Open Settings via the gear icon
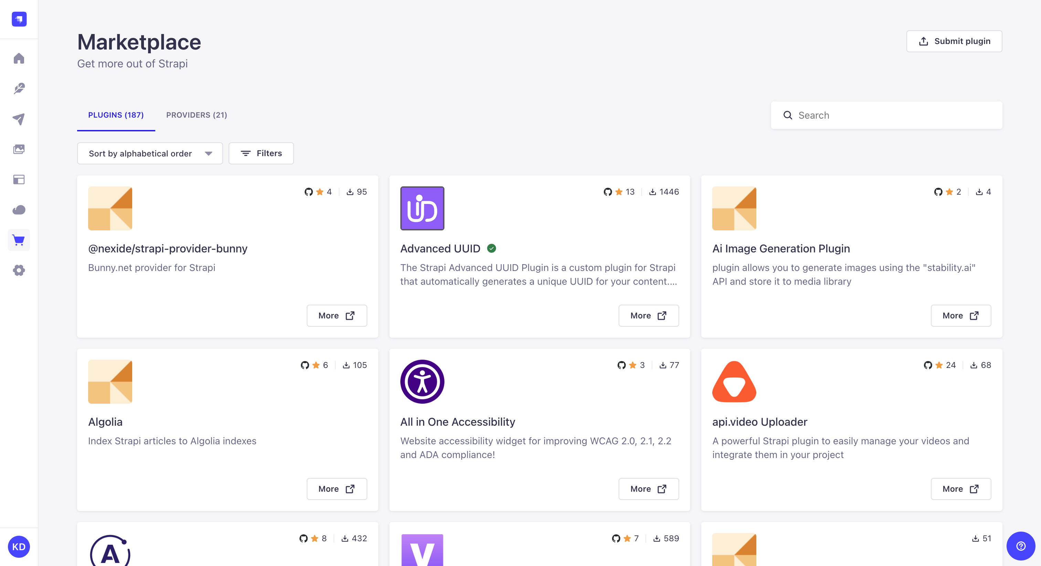This screenshot has height=566, width=1041. (19, 270)
